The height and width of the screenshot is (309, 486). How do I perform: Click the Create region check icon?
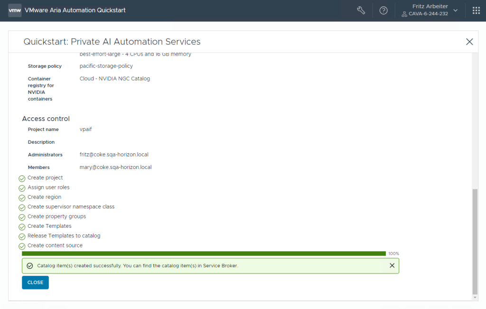coord(22,198)
